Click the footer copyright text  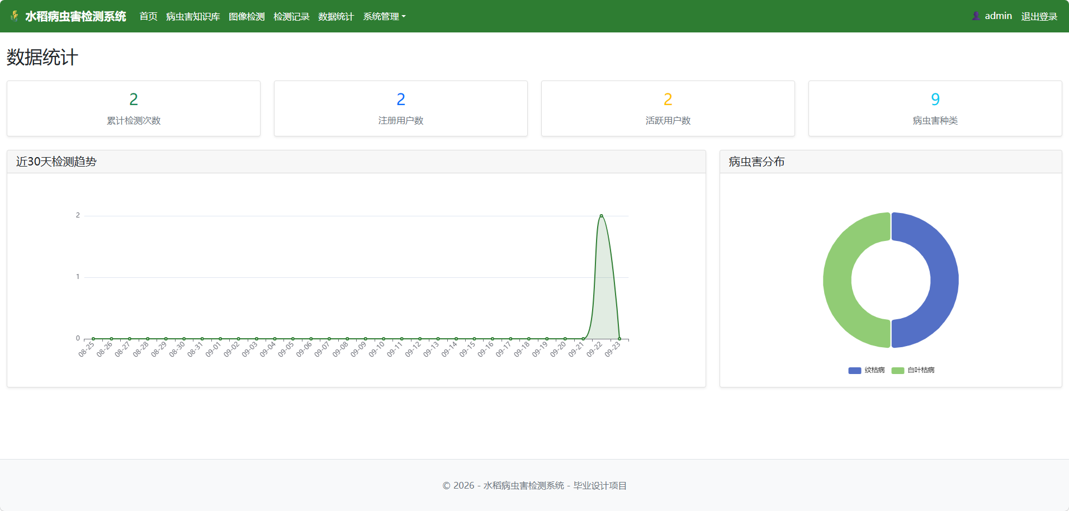tap(534, 485)
